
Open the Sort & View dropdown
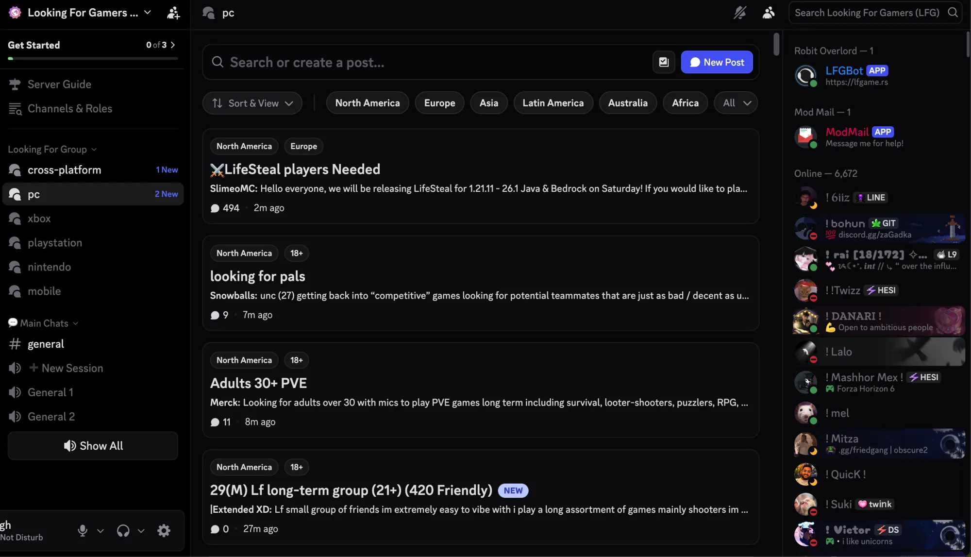(252, 103)
